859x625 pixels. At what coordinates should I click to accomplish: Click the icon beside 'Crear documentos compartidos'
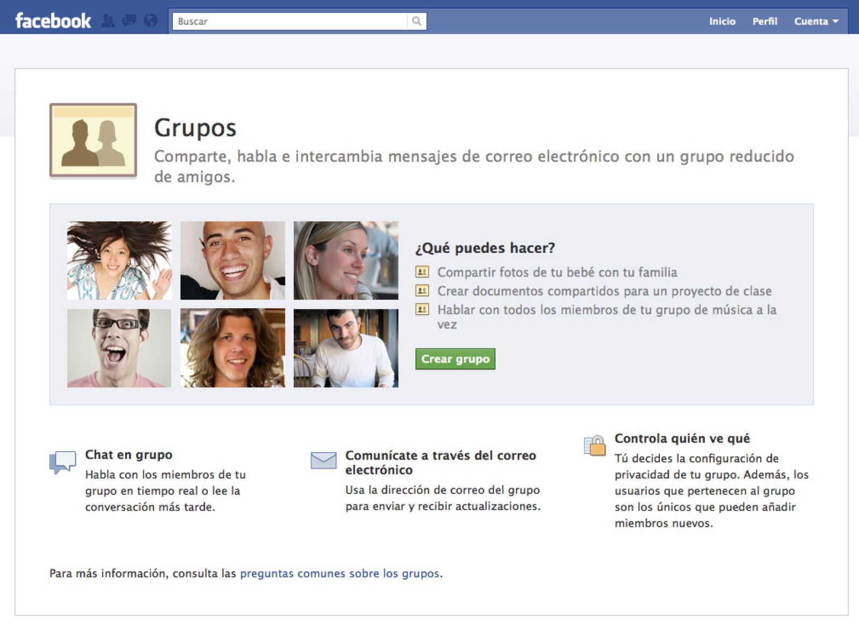422,290
